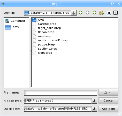Go up to the parent directory
122x116 pixels.
94,13
